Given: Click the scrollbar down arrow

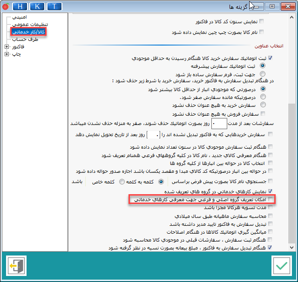Looking at the screenshot, I should (292, 247).
